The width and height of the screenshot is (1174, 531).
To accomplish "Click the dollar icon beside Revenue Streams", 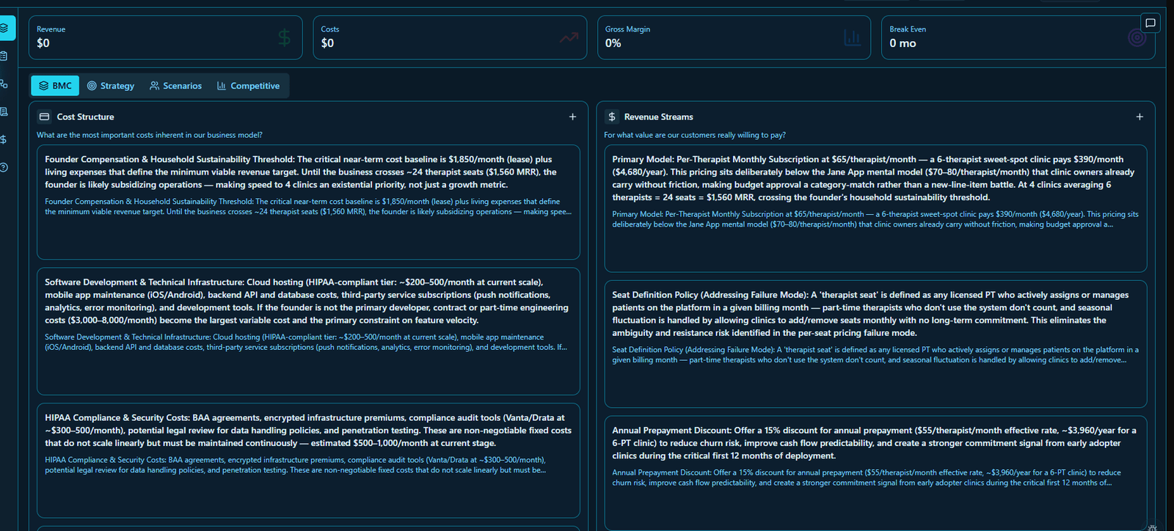I will [612, 117].
